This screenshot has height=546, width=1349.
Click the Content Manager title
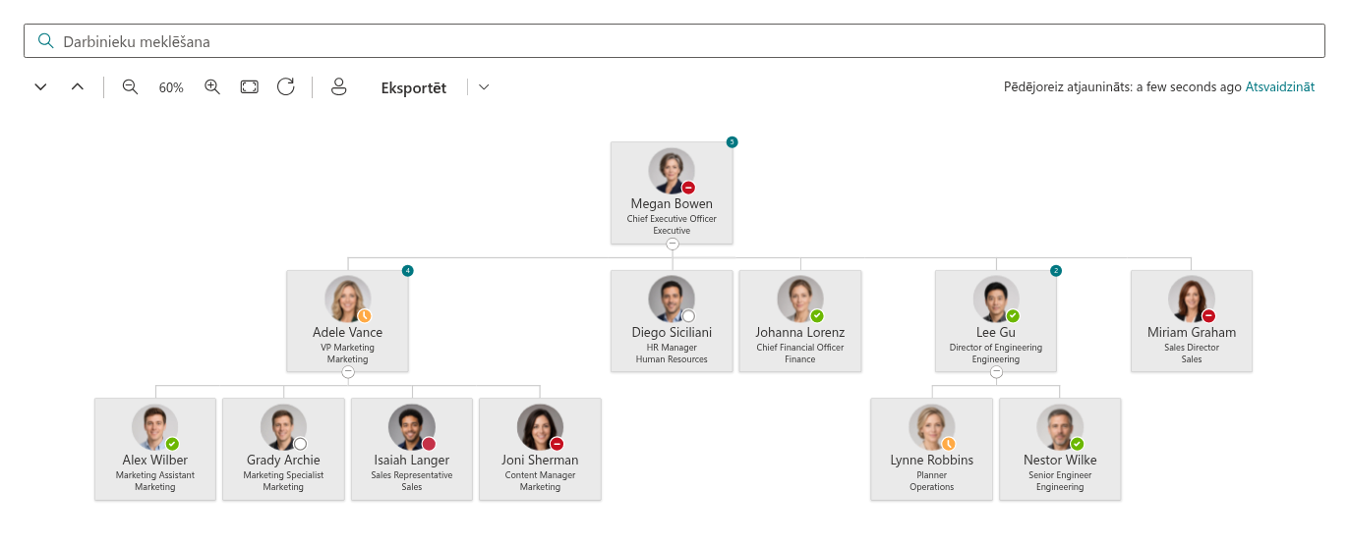(541, 475)
